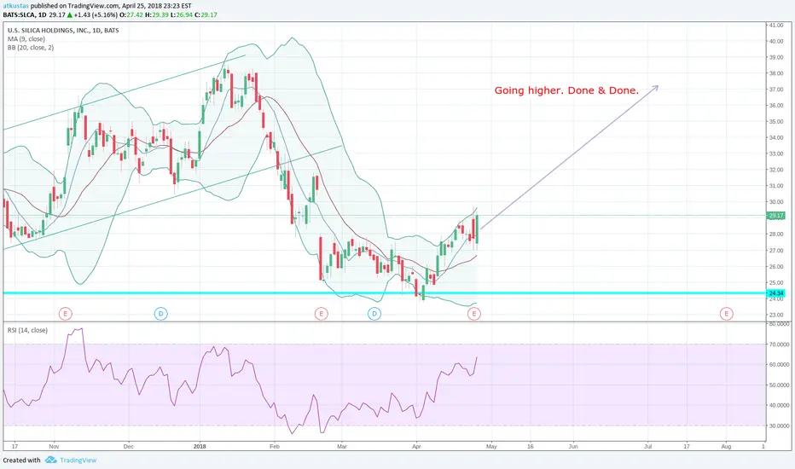795x469 pixels.
Task: Click the 'O:27.42' open value
Action: point(132,14)
